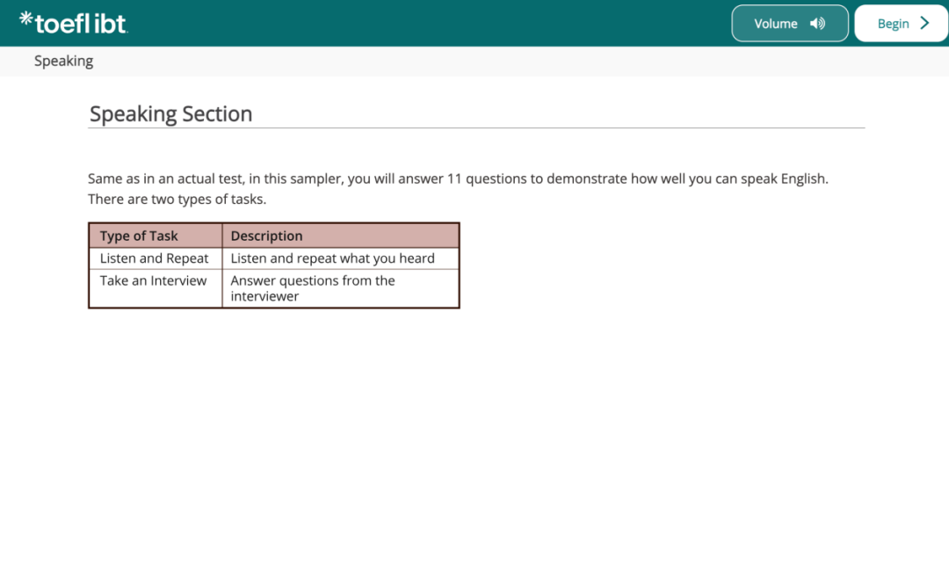This screenshot has width=949, height=566.
Task: Click the sentence starting 'Same as in an actual test'
Action: [x=457, y=178]
